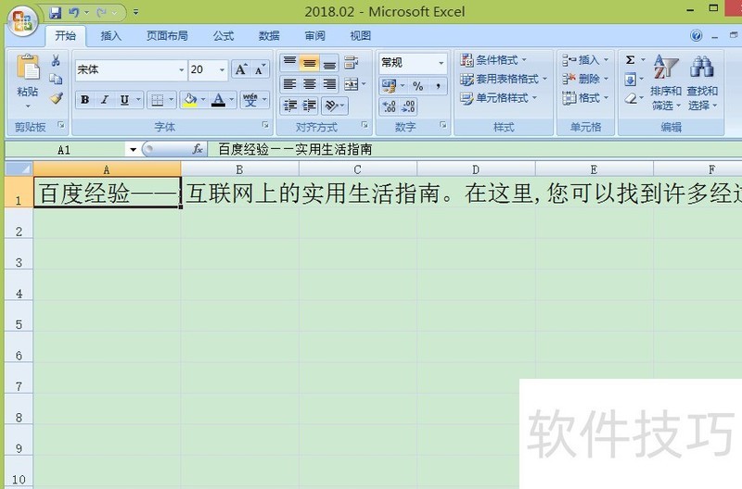This screenshot has height=489, width=742.
Task: Click the 粘贴 paste icon
Action: point(28,67)
